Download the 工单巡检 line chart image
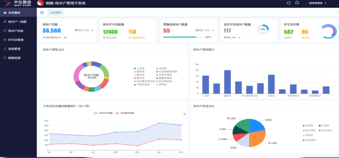The image size is (339, 158). coord(185,114)
